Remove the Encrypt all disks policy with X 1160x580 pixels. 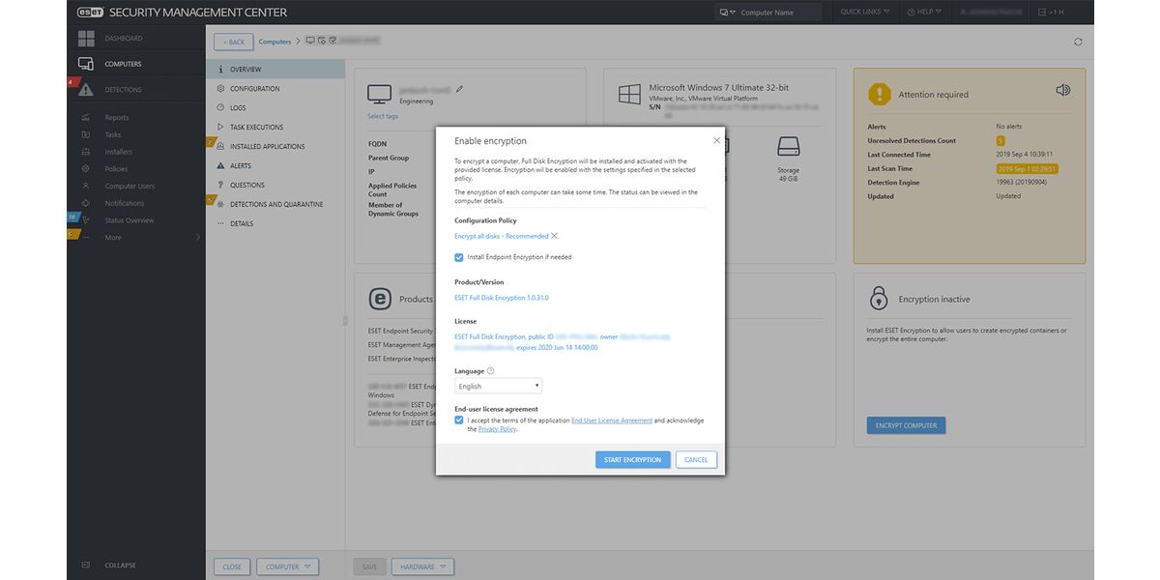pyautogui.click(x=554, y=236)
